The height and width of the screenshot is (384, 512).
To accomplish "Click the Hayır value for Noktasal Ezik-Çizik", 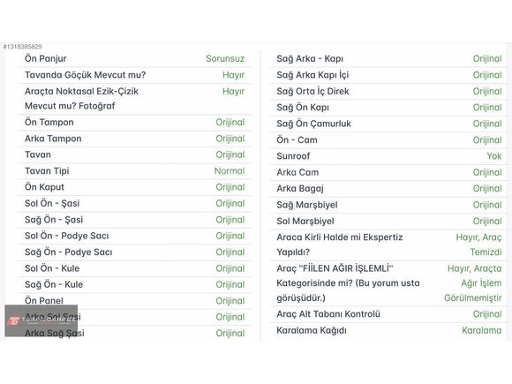I will point(233,92).
